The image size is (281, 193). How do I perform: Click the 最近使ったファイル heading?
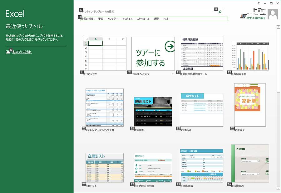tap(24, 26)
